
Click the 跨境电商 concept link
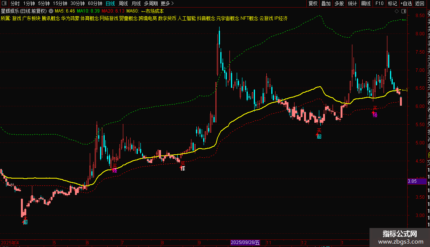tap(148, 18)
